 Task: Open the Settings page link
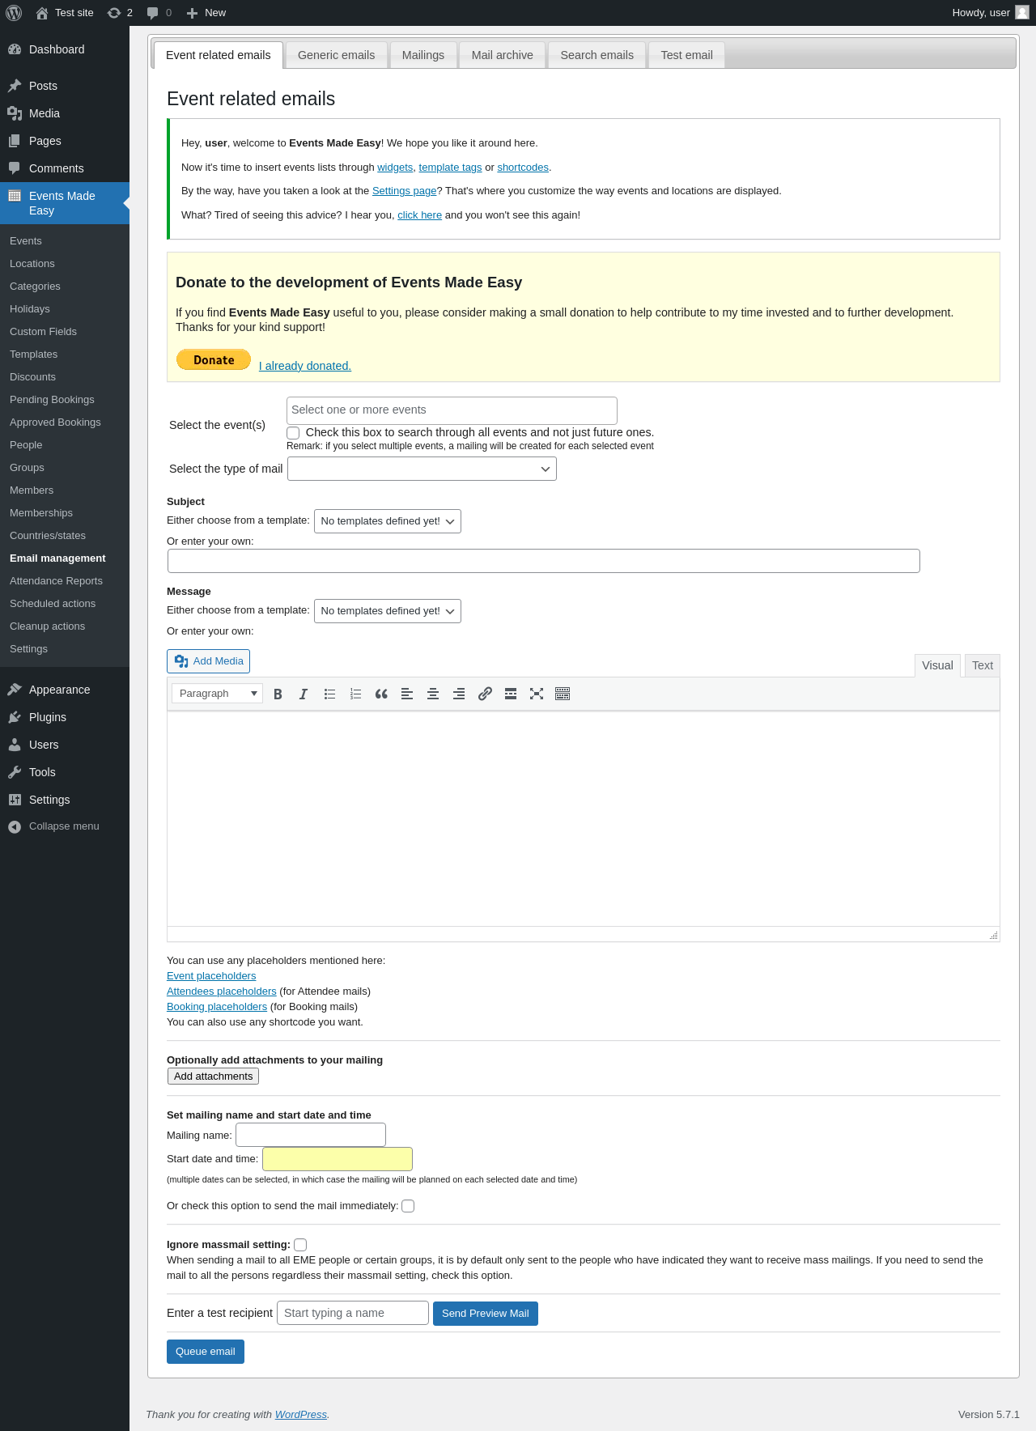pyautogui.click(x=404, y=191)
